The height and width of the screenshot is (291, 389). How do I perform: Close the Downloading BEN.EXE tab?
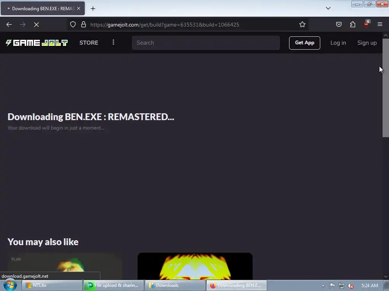[x=79, y=8]
